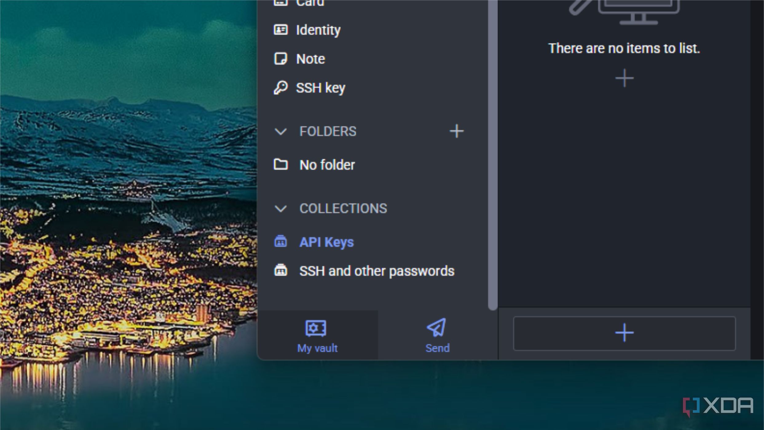Click the Note sticky icon
Screen dimensions: 764x430
coord(281,59)
